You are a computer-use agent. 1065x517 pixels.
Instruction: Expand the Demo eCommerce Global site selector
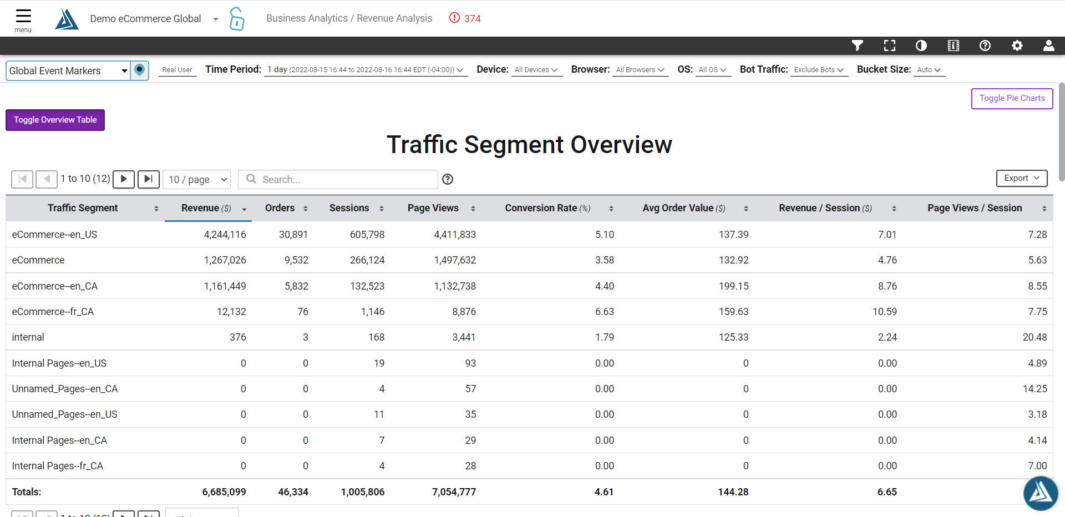pyautogui.click(x=154, y=19)
